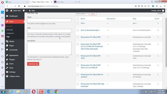Open Media in the sidebar
The height and width of the screenshot is (94, 167).
[x=11, y=41]
